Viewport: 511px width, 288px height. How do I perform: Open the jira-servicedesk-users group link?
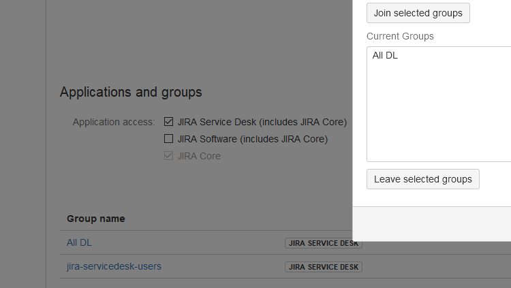click(x=114, y=266)
